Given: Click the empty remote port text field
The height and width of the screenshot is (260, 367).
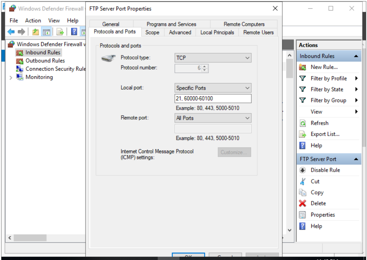Looking at the screenshot, I should click(213, 129).
